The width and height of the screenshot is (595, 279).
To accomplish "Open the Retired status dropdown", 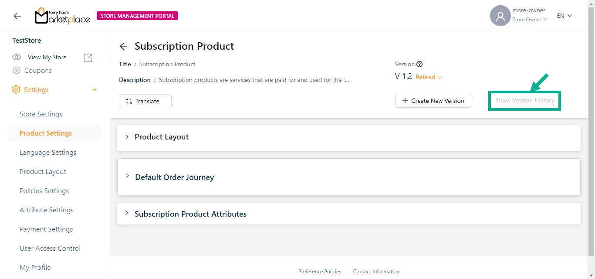I will 429,77.
